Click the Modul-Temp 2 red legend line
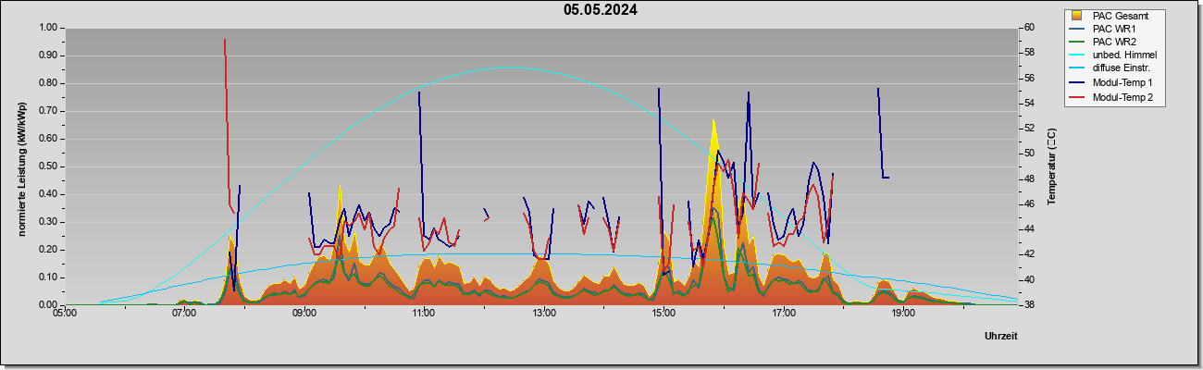Viewport: 1203px width, 370px height. point(1076,97)
